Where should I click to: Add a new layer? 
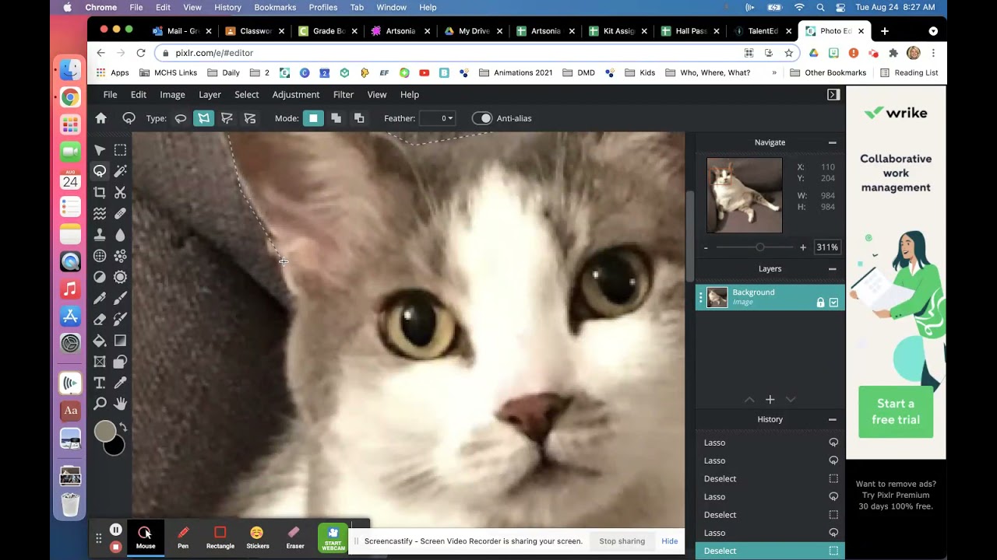click(770, 400)
